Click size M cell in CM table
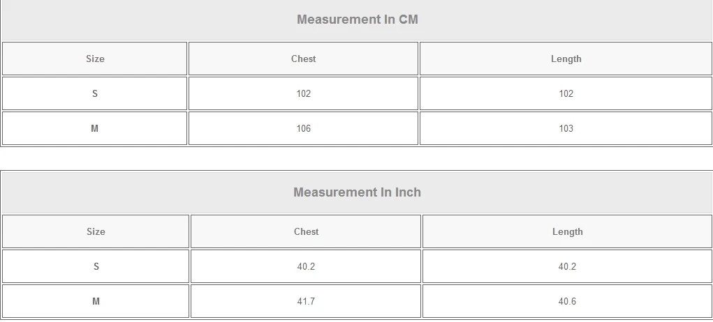713x322 pixels. pyautogui.click(x=95, y=128)
